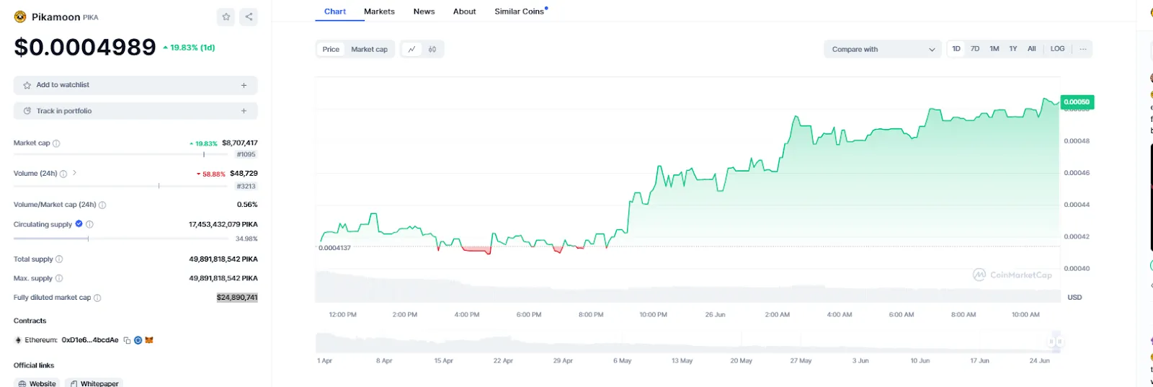
Task: Open the Website official link
Action: pos(37,383)
